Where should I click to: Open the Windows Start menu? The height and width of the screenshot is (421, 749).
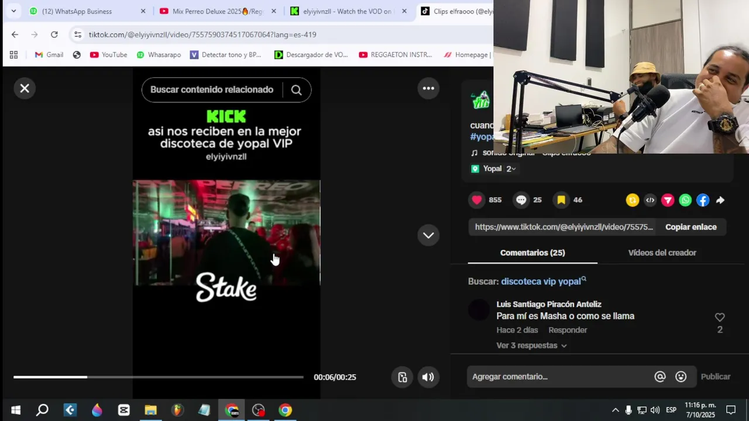tap(16, 410)
